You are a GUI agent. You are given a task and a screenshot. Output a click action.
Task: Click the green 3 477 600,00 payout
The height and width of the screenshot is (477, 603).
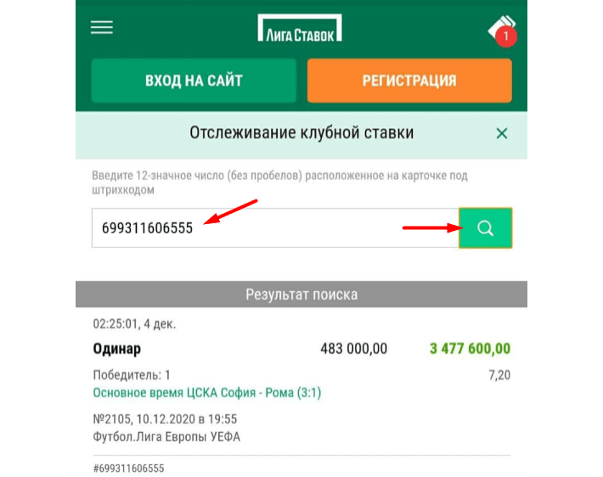pyautogui.click(x=470, y=349)
